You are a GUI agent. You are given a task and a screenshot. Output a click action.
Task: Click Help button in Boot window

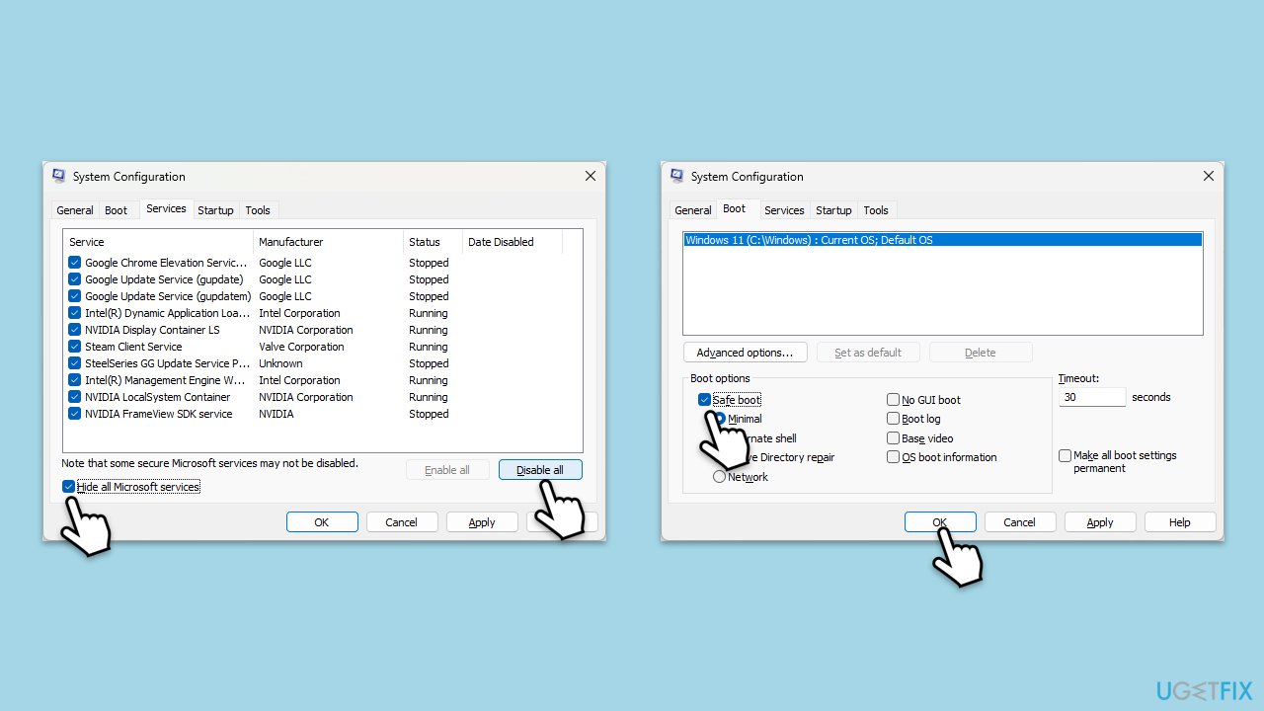point(1180,522)
